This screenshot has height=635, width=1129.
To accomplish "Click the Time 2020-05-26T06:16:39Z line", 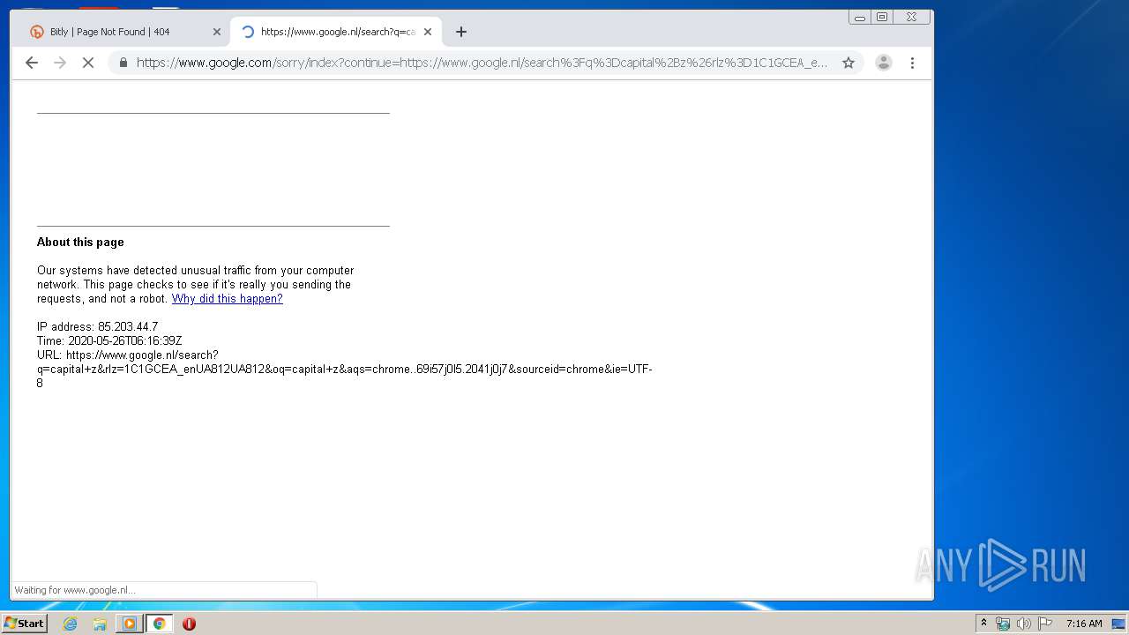I will pyautogui.click(x=109, y=341).
